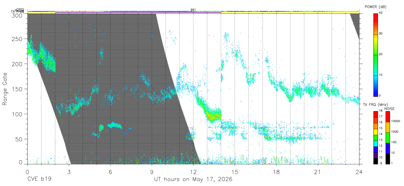This screenshot has height=186, width=404.
Task: Select the 21 UT hour tick label
Action: [317, 172]
